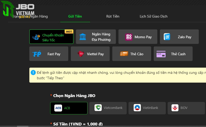The height and width of the screenshot is (127, 206).
Task: Select Thẻ Cào payment option
Action: 132,54
